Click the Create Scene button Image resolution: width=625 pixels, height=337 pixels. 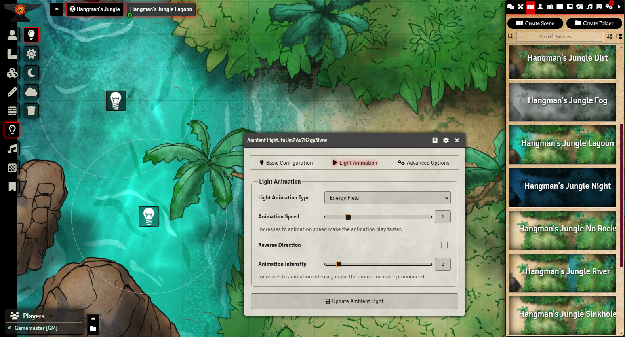tap(535, 23)
